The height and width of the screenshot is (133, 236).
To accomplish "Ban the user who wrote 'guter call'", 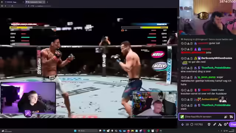I will pyautogui.click(x=182, y=44).
